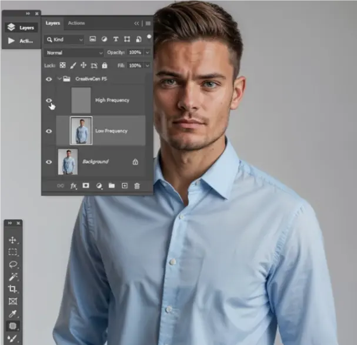Collapse the toolbar with double arrows
Viewport: 357px width, 345px height.
(10, 223)
